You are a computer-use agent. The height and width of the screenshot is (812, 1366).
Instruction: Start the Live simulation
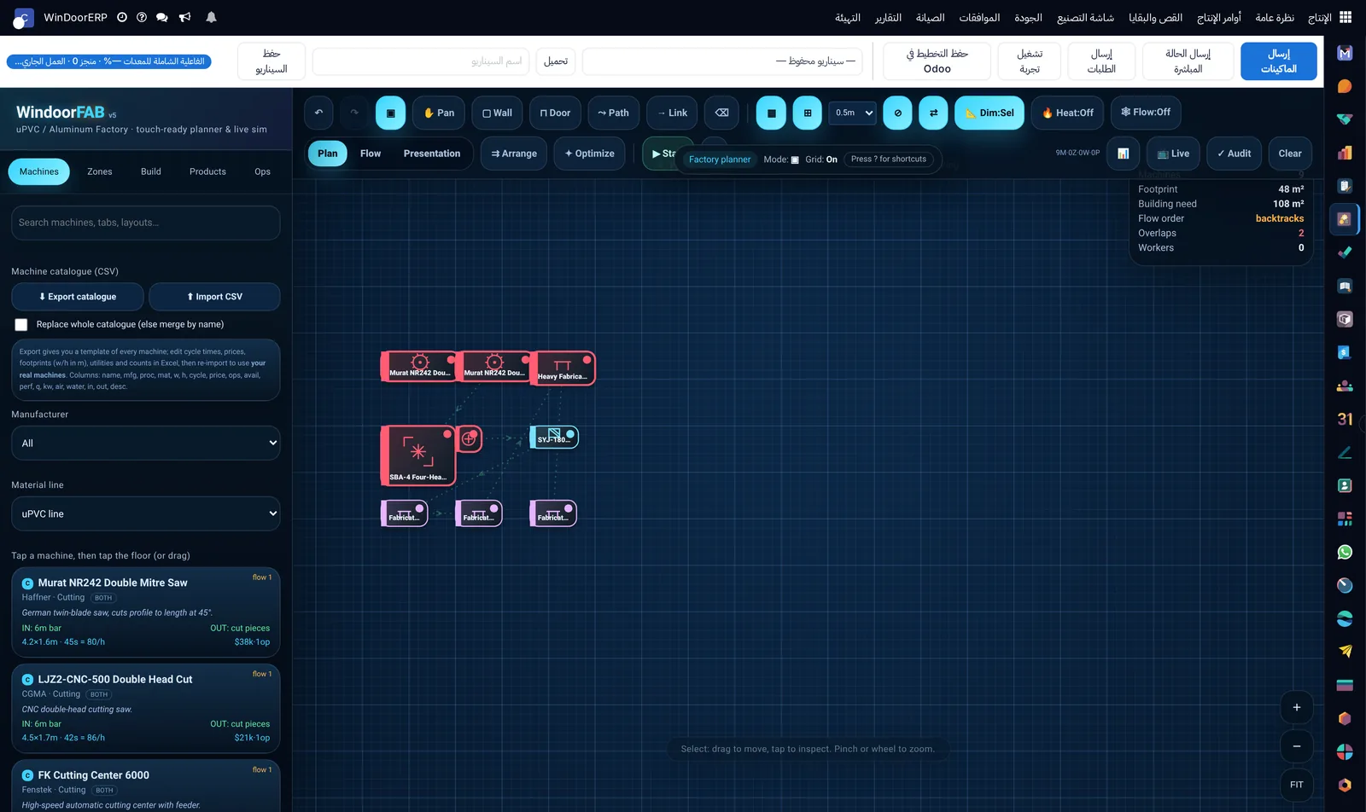pyautogui.click(x=1173, y=154)
